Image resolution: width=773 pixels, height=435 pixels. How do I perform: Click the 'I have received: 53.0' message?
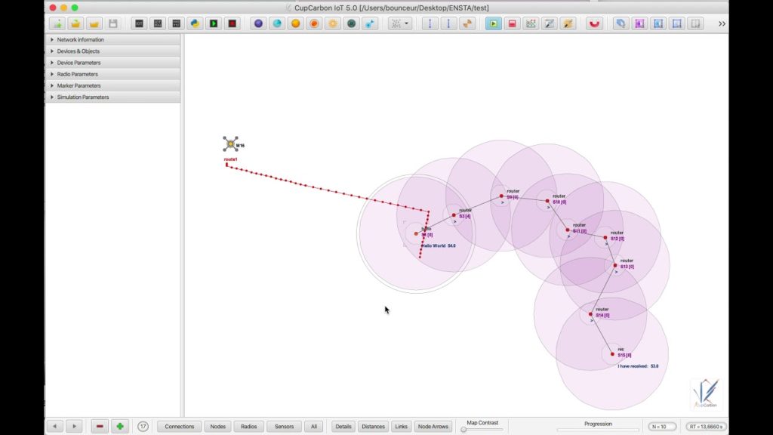coord(638,366)
